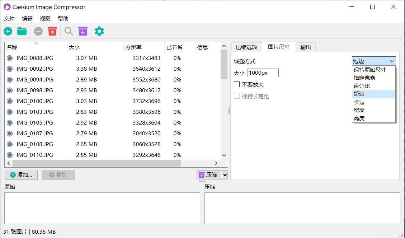
Task: Open the 输出 tab
Action: tap(305, 47)
